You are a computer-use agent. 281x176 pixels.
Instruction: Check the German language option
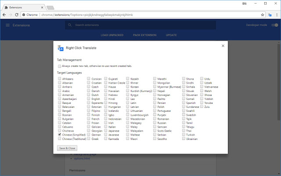pyautogui.click(x=89, y=134)
